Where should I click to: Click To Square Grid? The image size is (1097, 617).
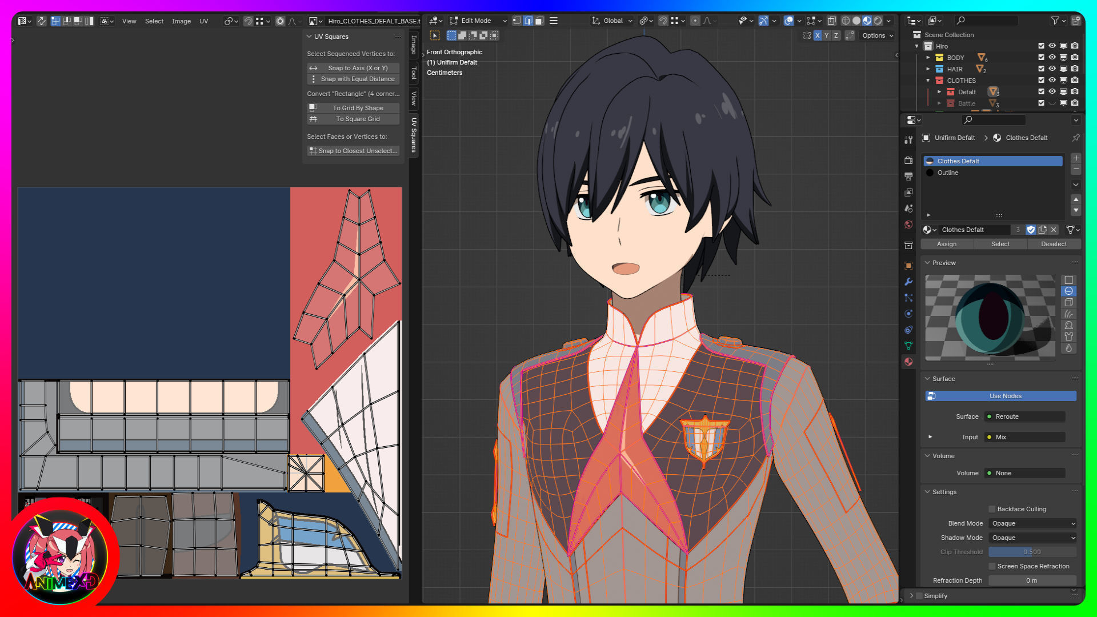click(x=353, y=119)
